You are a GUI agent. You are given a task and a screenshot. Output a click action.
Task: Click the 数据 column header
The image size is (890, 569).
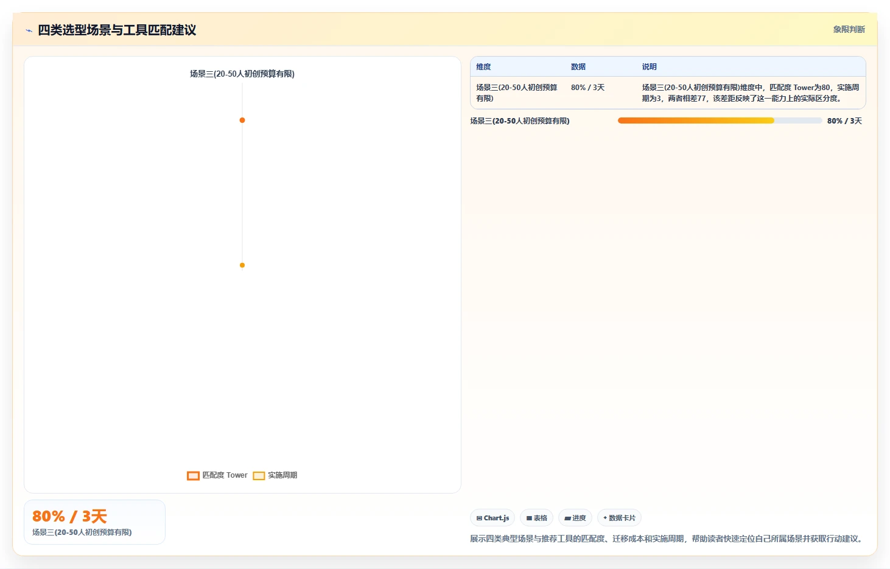point(578,67)
